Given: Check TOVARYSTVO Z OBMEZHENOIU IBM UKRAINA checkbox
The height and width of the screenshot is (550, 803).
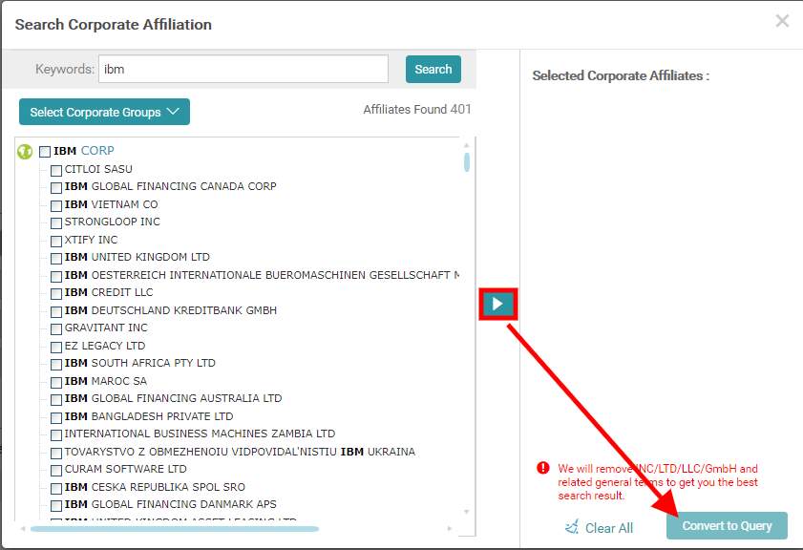Looking at the screenshot, I should point(56,454).
